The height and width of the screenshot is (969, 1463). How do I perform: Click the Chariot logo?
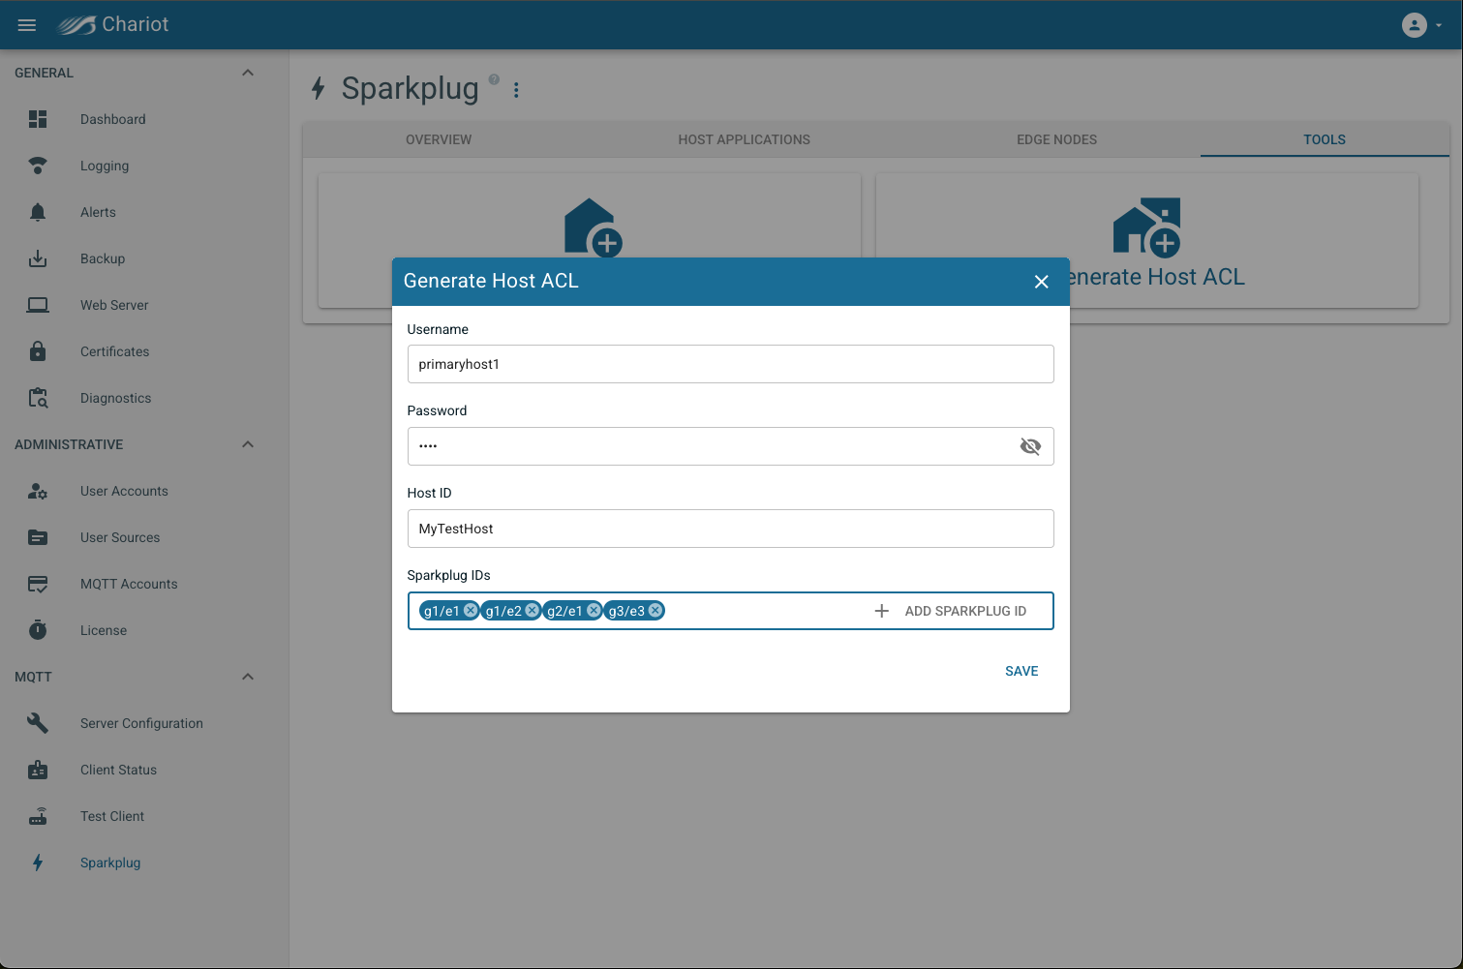click(112, 25)
